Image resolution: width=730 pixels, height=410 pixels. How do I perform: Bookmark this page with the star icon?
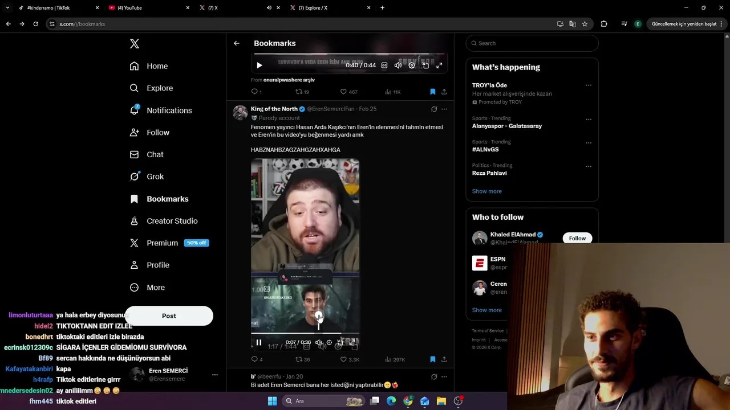click(x=585, y=24)
